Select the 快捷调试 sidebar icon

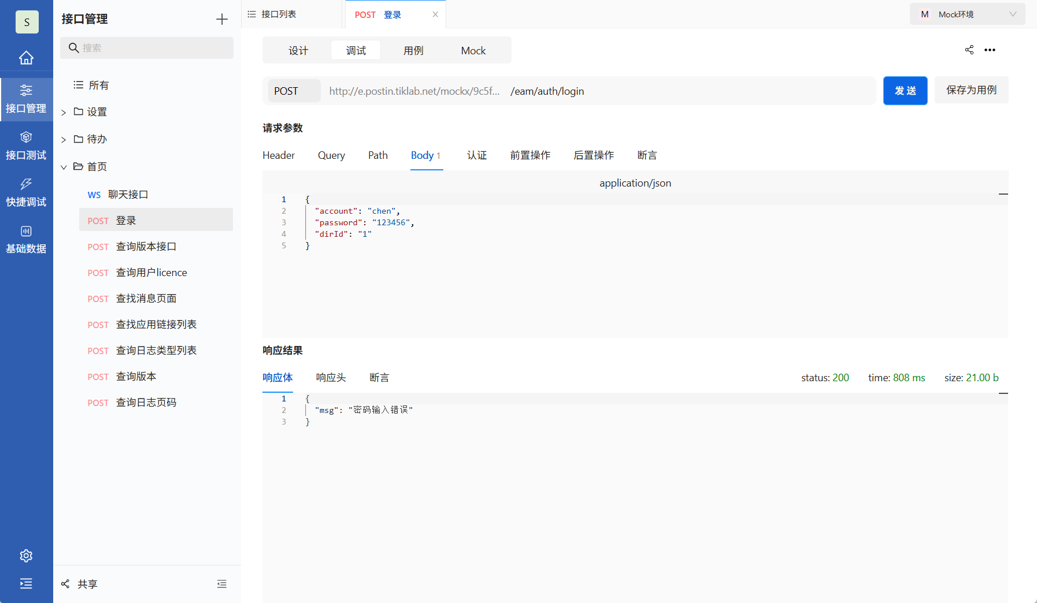point(26,192)
